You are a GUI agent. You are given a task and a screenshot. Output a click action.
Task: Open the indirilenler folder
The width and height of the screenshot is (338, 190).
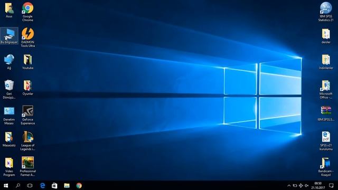(x=326, y=62)
